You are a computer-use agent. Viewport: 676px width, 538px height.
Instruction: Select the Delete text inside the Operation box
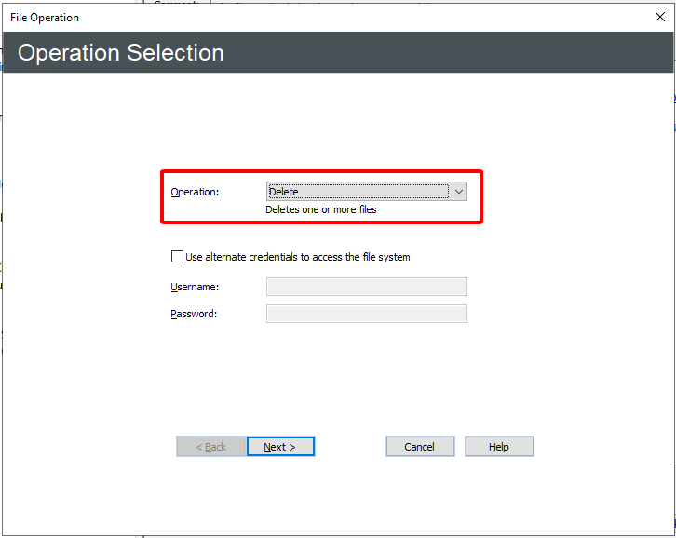pyautogui.click(x=284, y=192)
